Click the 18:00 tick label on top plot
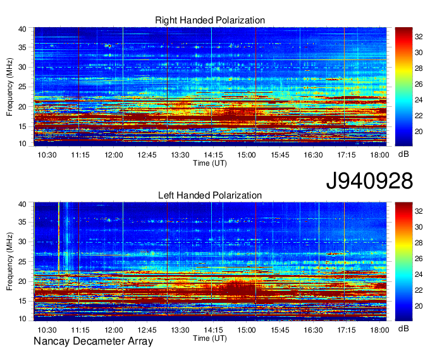 [x=379, y=155]
